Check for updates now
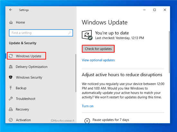 coord(98,49)
